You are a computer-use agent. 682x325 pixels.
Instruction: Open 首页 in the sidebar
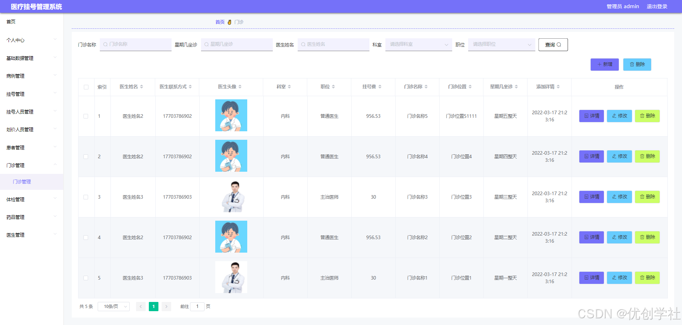coord(32,22)
